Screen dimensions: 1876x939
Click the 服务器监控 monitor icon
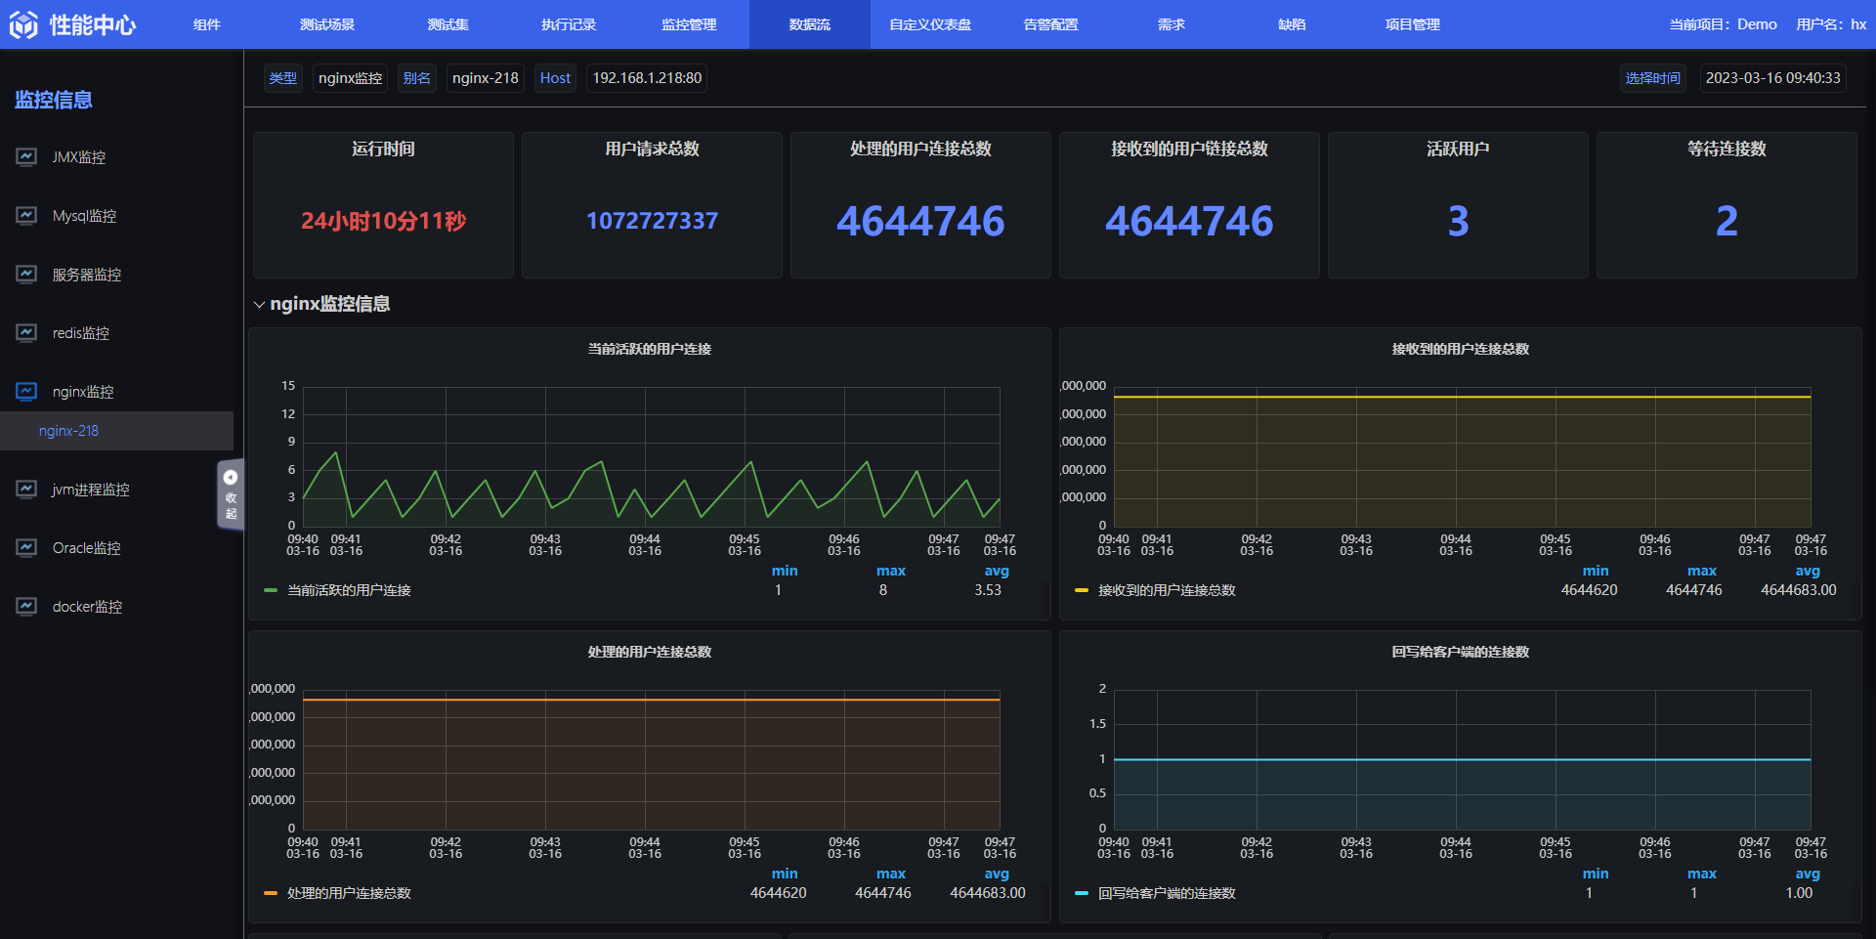[26, 274]
